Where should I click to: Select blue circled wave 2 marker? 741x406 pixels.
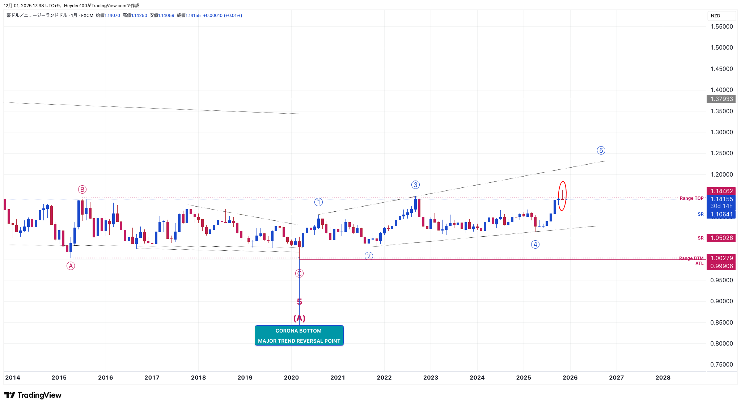tap(369, 256)
